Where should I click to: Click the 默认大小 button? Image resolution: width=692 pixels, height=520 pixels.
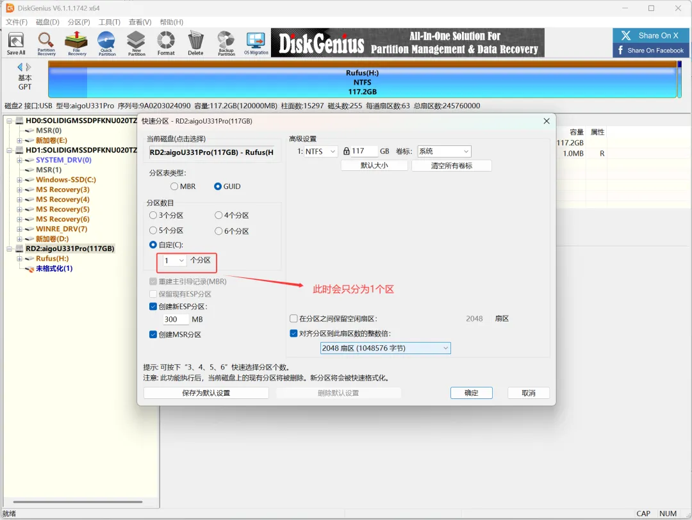pyautogui.click(x=374, y=165)
